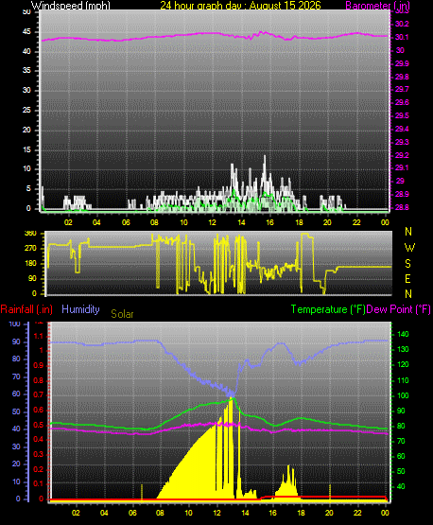Click the "S" compass direction label
This screenshot has width=433, height=525.
(x=407, y=264)
